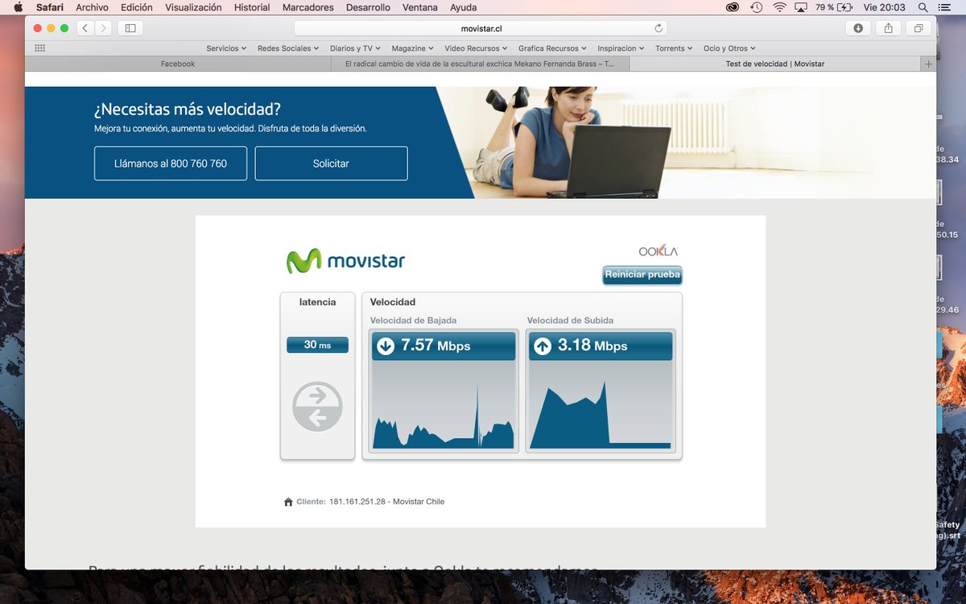This screenshot has width=966, height=604.
Task: Select the Test de velocidad Movistar tab
Action: pyautogui.click(x=775, y=64)
